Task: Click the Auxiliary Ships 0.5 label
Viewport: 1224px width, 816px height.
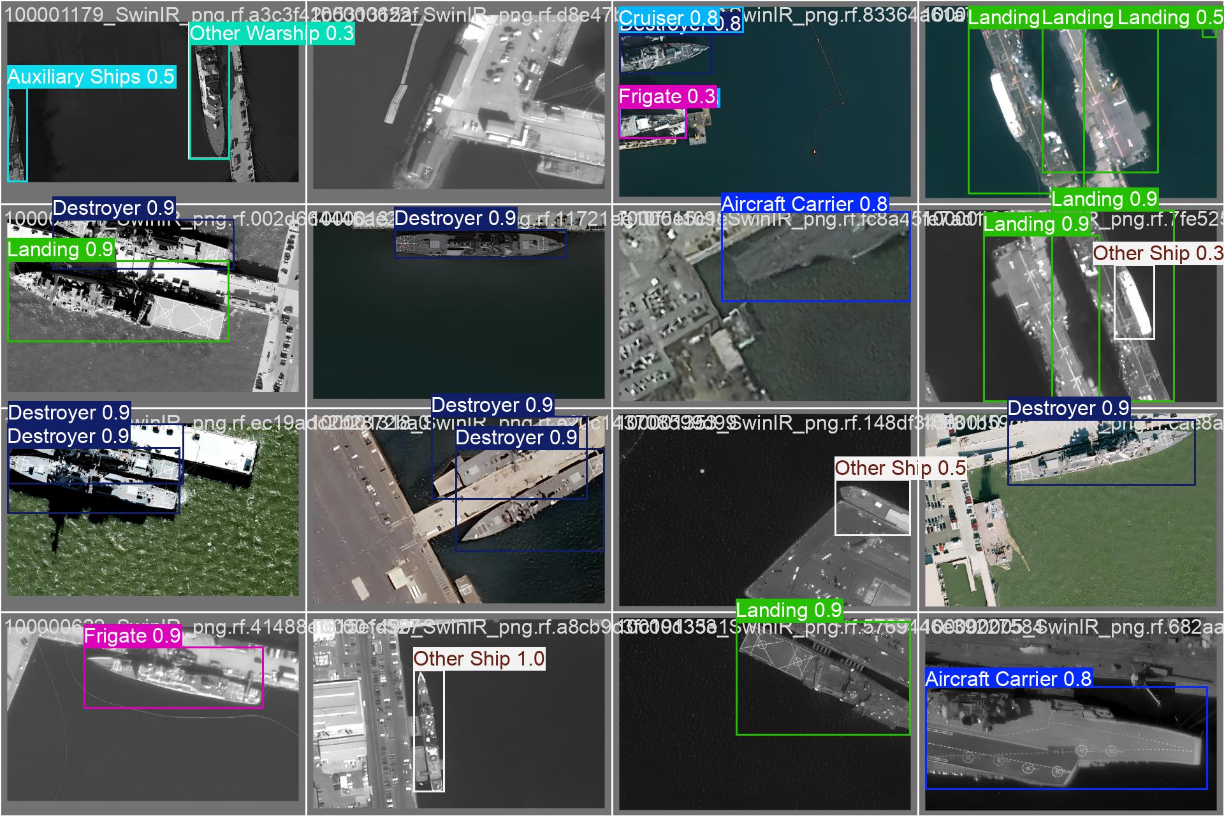Action: [91, 77]
